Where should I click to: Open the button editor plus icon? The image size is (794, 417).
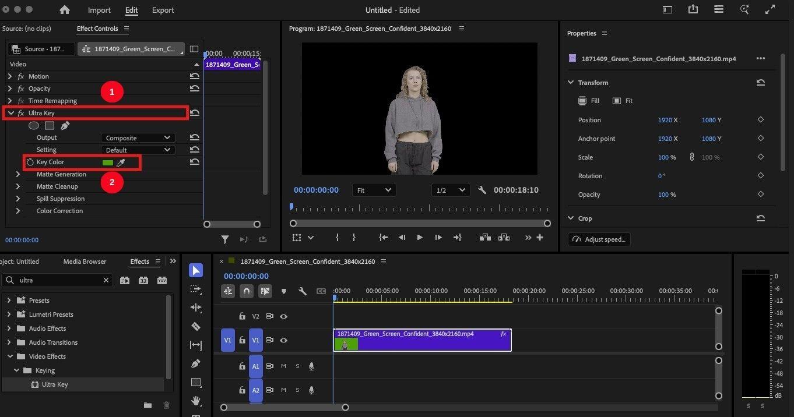pyautogui.click(x=540, y=238)
